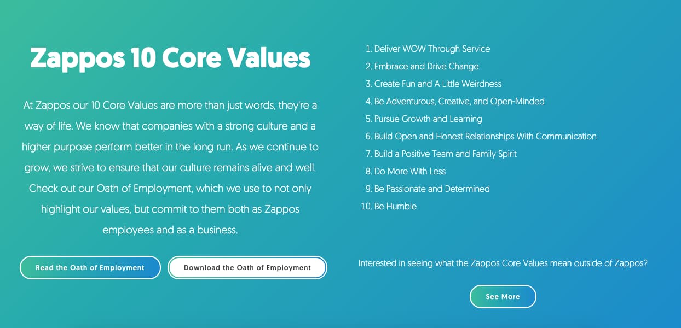Image resolution: width=681 pixels, height=328 pixels.
Task: Click the number 1 beside the first value
Action: 367,49
